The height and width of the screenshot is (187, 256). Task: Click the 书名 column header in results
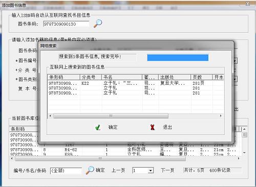click(x=122, y=77)
